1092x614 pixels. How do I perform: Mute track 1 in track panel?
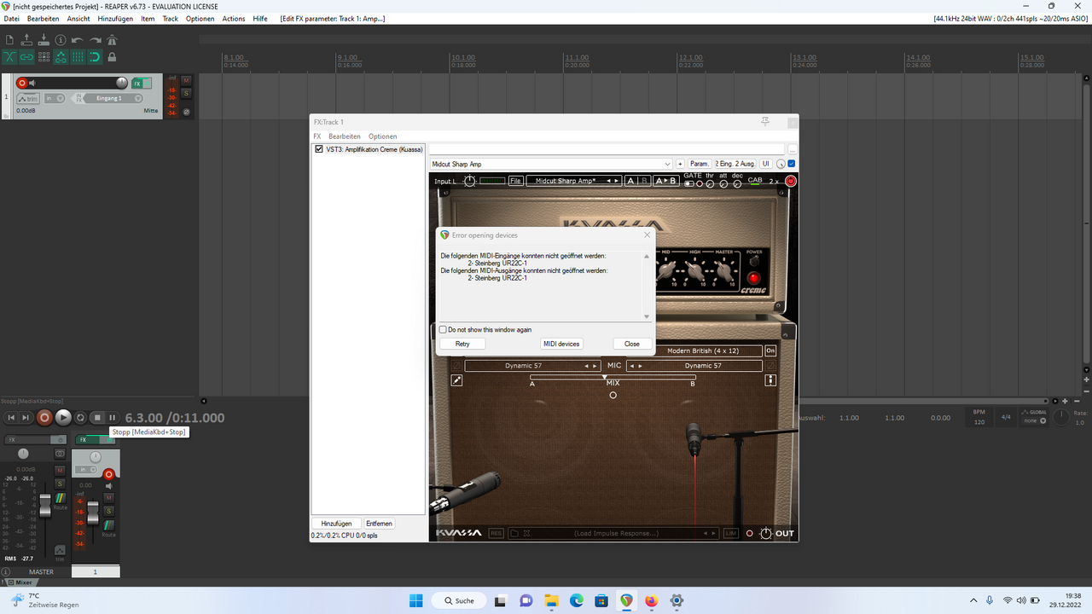click(186, 80)
